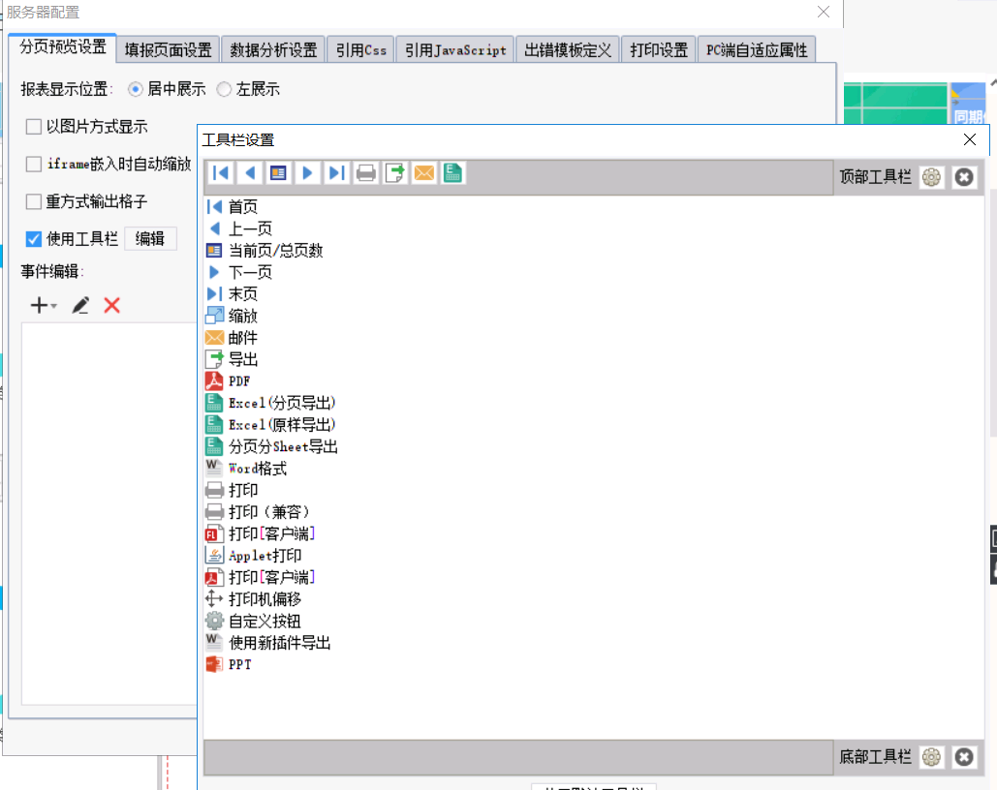This screenshot has height=790, width=997.
Task: Select the 左展示 radio button
Action: click(x=224, y=89)
